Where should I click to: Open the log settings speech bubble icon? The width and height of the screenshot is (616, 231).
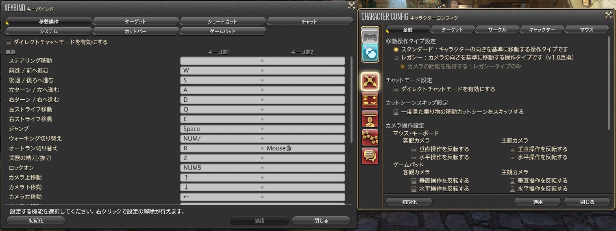(370, 156)
